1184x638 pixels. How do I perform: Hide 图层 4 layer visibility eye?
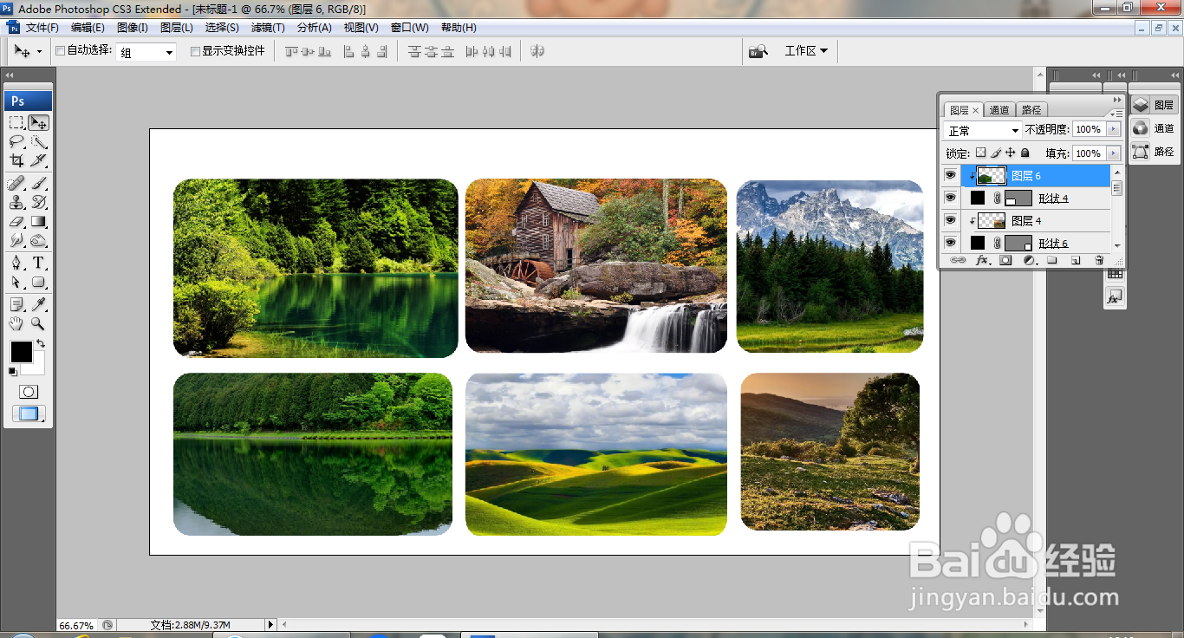coord(951,221)
